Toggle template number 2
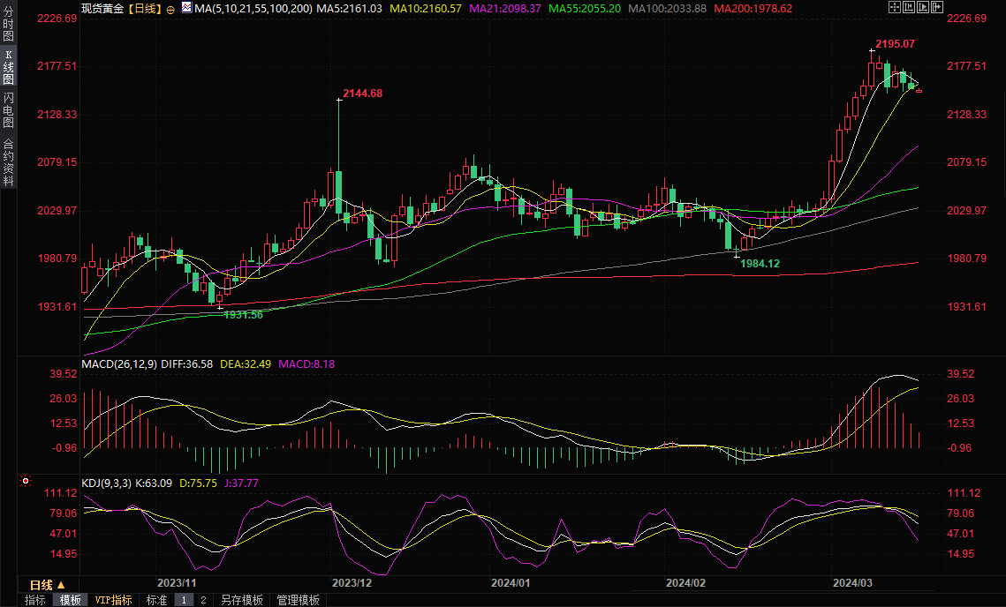 pos(203,600)
